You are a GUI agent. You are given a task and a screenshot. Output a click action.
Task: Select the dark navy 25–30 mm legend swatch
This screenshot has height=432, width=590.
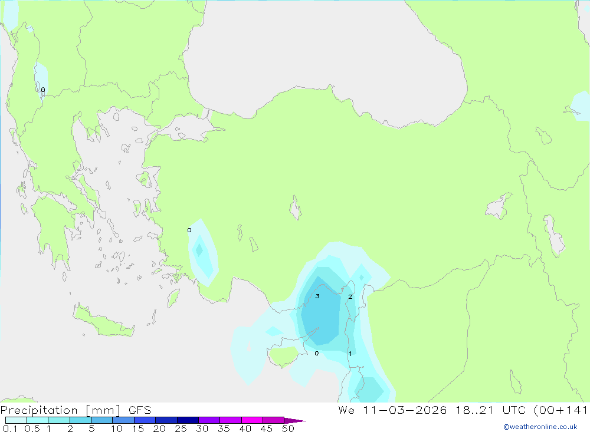click(x=188, y=420)
